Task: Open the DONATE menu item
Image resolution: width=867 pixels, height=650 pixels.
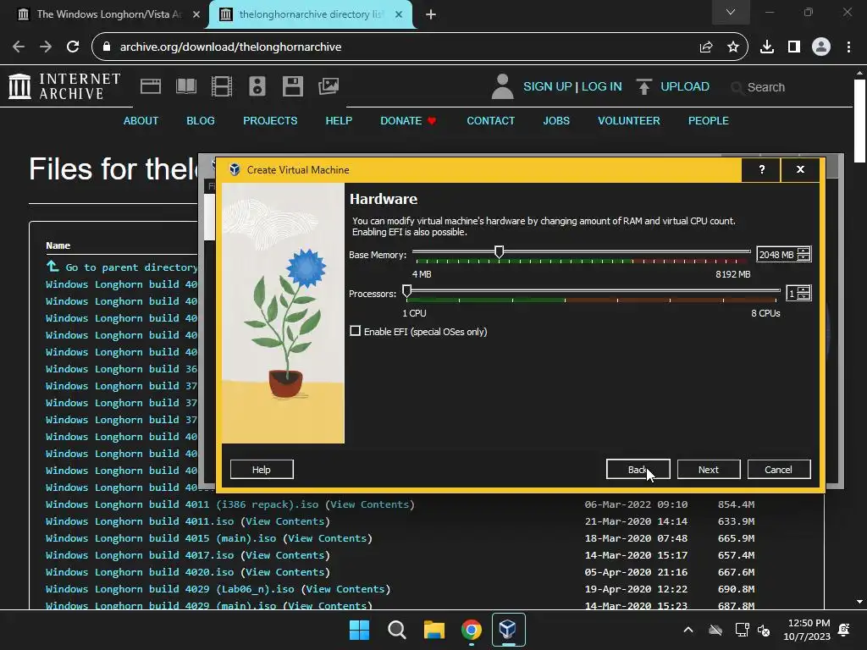Action: tap(408, 120)
